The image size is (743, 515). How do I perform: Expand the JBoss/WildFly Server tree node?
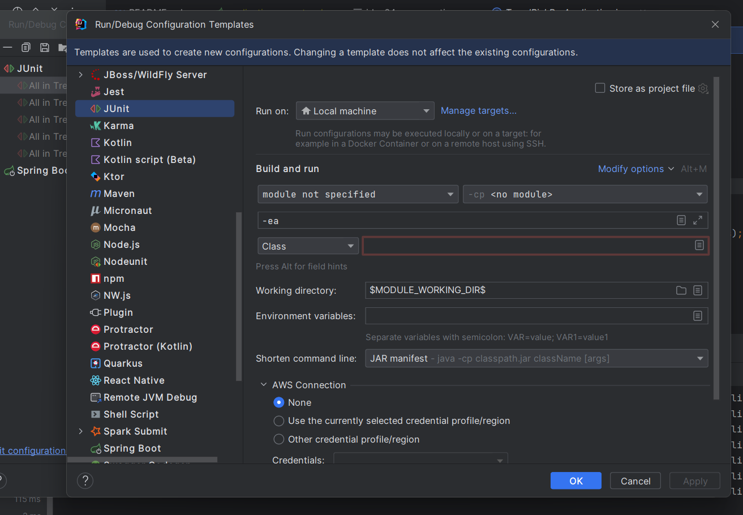click(x=80, y=75)
